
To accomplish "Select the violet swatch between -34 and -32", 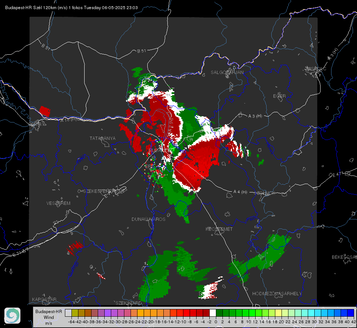I will tap(108, 313).
